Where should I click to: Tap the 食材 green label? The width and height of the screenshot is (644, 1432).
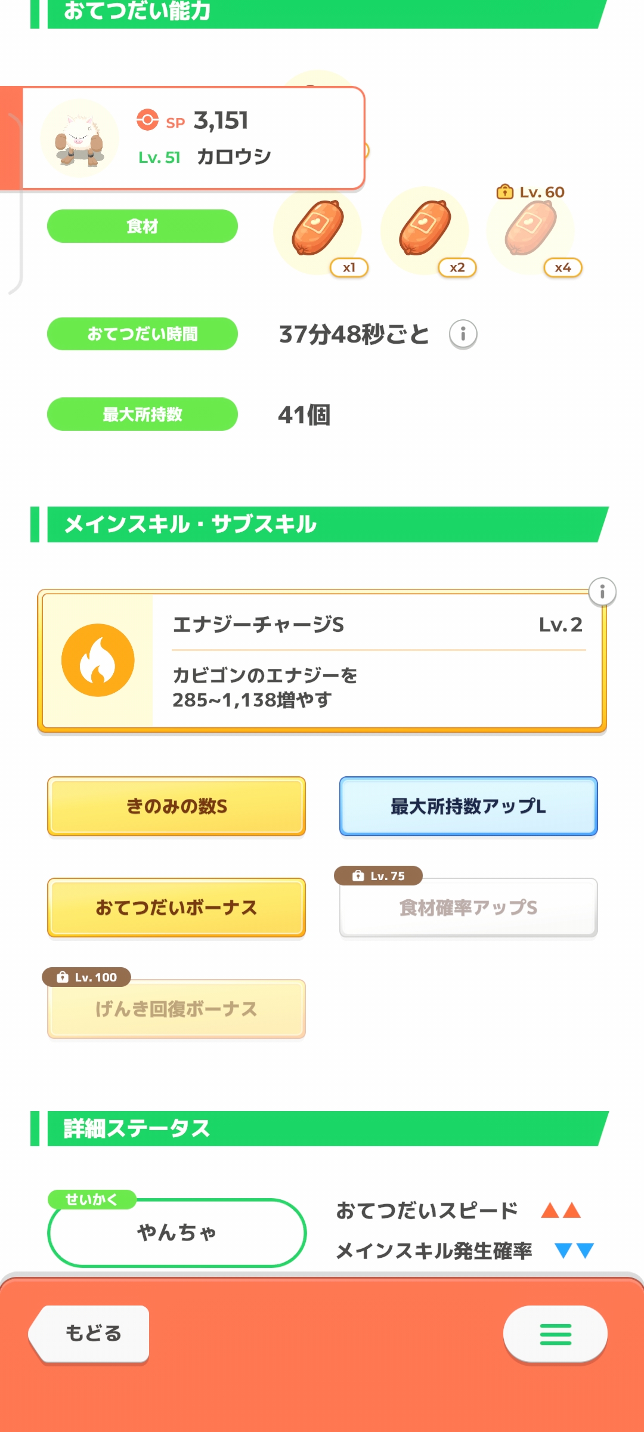click(x=143, y=226)
